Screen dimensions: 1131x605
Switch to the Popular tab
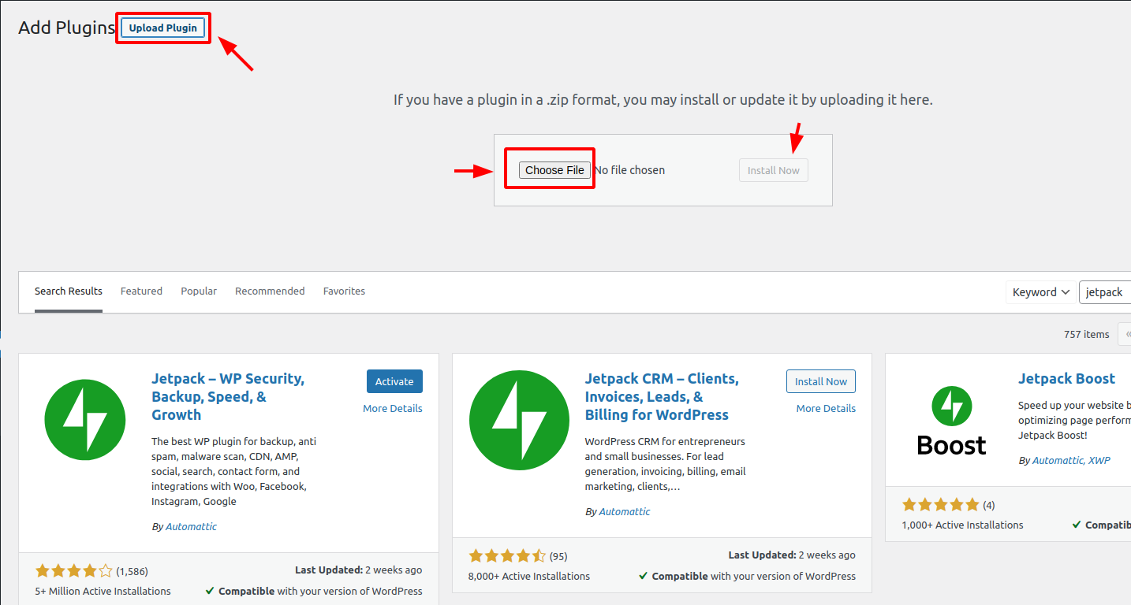[199, 291]
